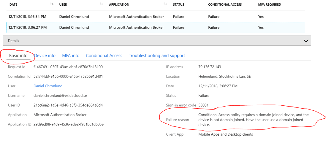Click the Correlation Id value
The height and width of the screenshot is (146, 326).
click(68, 76)
